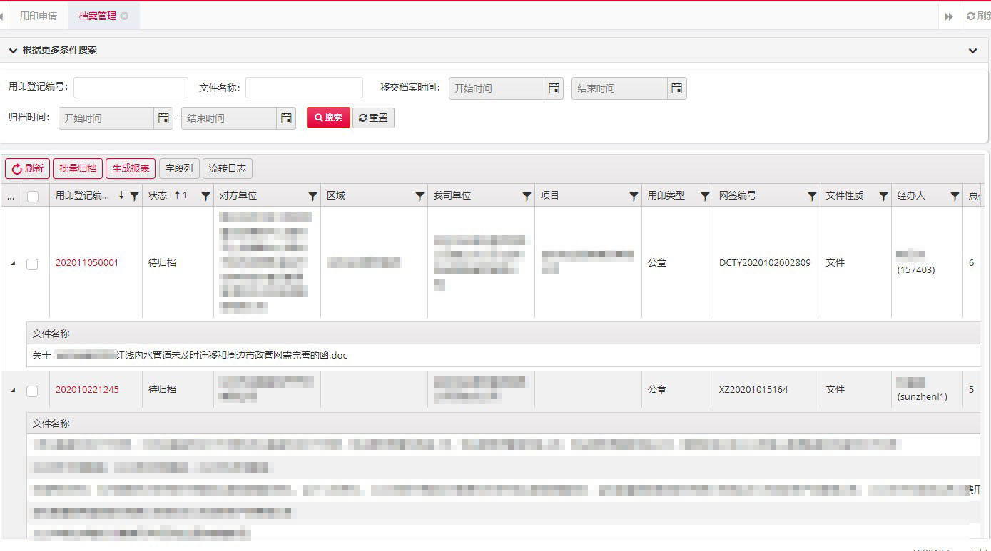Screen dimensions: 991x551
Task: Click the 区域 column filter icon
Action: point(420,197)
